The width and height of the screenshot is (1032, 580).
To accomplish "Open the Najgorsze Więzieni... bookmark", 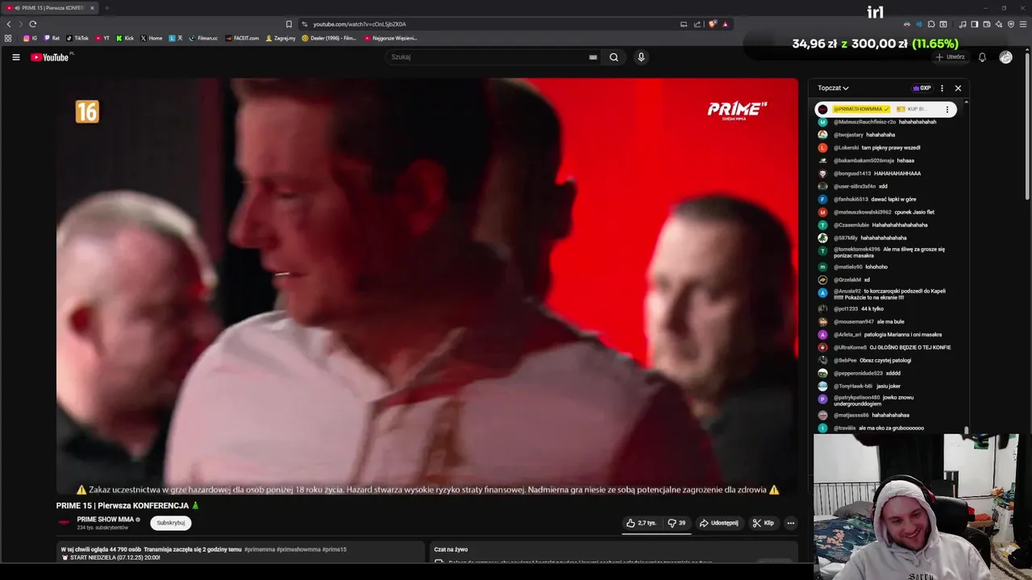I will [390, 38].
